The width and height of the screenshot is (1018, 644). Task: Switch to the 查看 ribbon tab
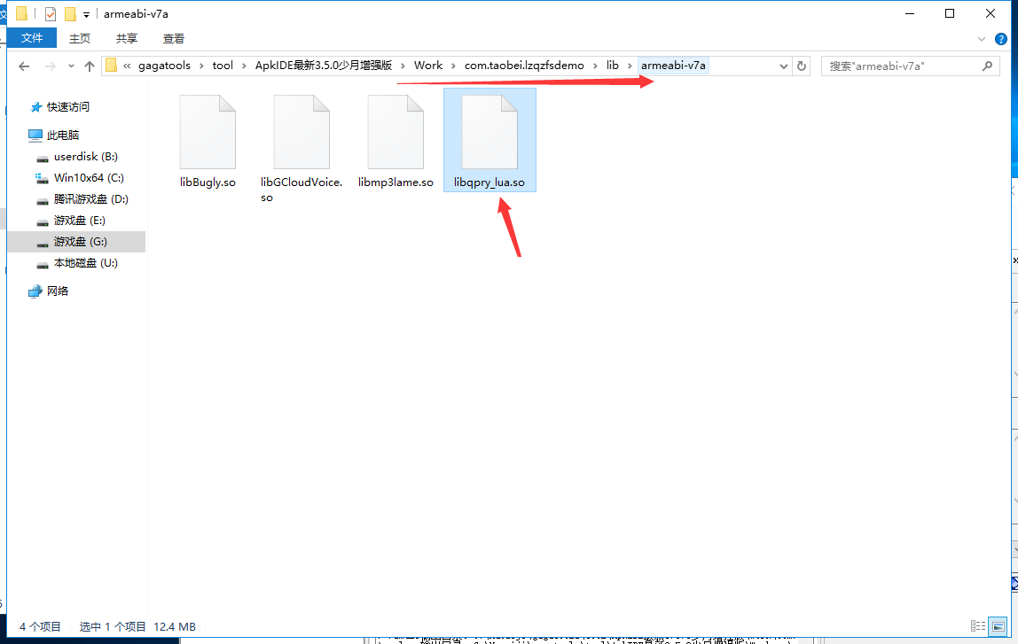click(174, 38)
